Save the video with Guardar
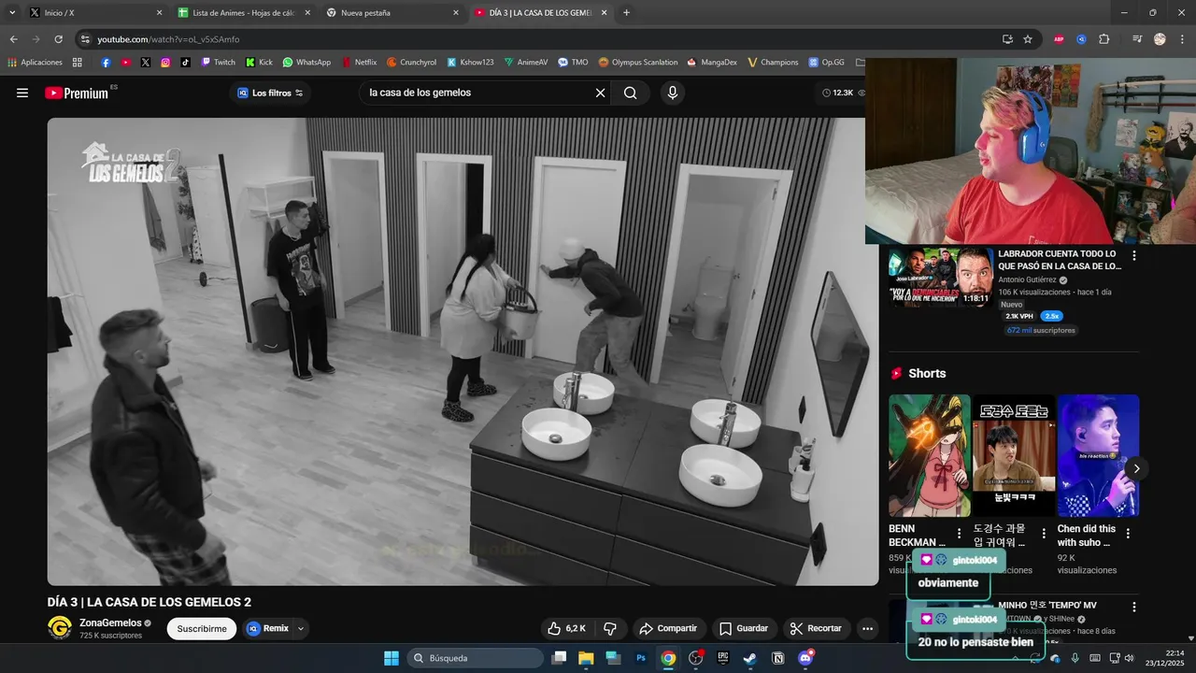This screenshot has height=673, width=1196. (744, 628)
